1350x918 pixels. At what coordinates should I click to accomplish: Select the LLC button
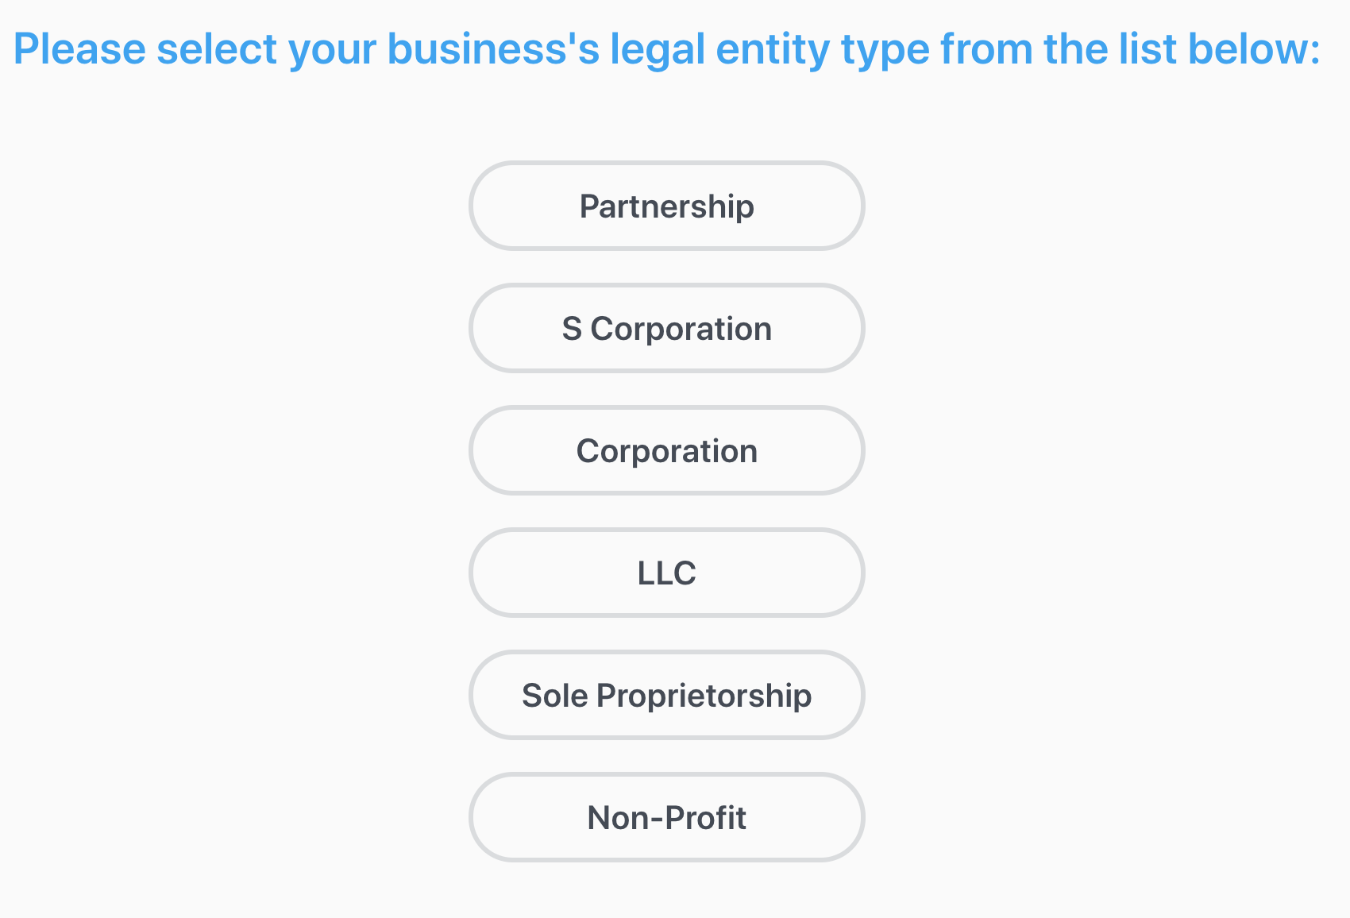(666, 573)
